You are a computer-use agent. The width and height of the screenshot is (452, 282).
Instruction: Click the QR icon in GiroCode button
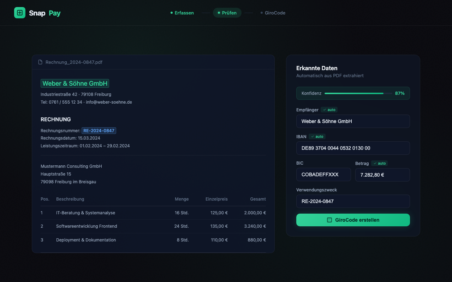pos(329,220)
